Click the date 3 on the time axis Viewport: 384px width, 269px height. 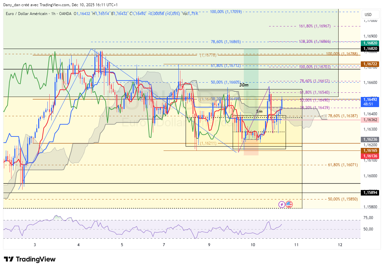click(35, 245)
